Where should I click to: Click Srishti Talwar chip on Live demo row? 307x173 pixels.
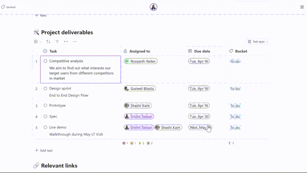coord(139,128)
